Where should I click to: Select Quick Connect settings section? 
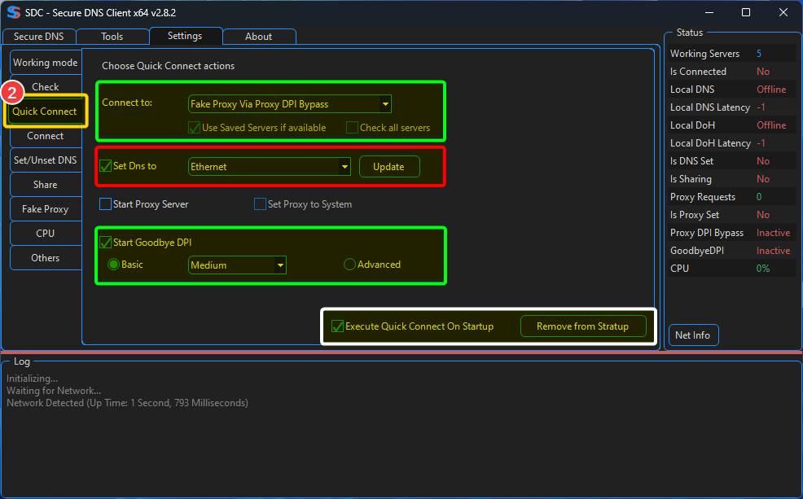[x=45, y=111]
